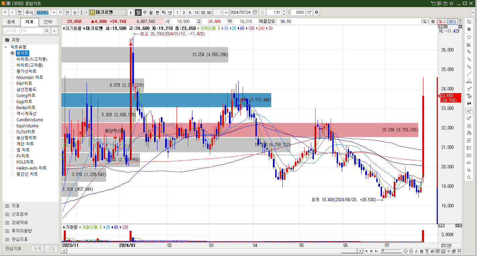Viewport: 477px width, 256px height.
Task: Click the red 매수 buy button
Action: pyautogui.click(x=442, y=21)
